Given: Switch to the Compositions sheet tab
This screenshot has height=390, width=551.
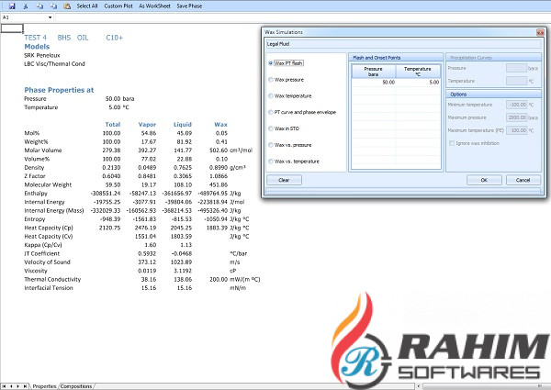Looking at the screenshot, I should click(76, 386).
